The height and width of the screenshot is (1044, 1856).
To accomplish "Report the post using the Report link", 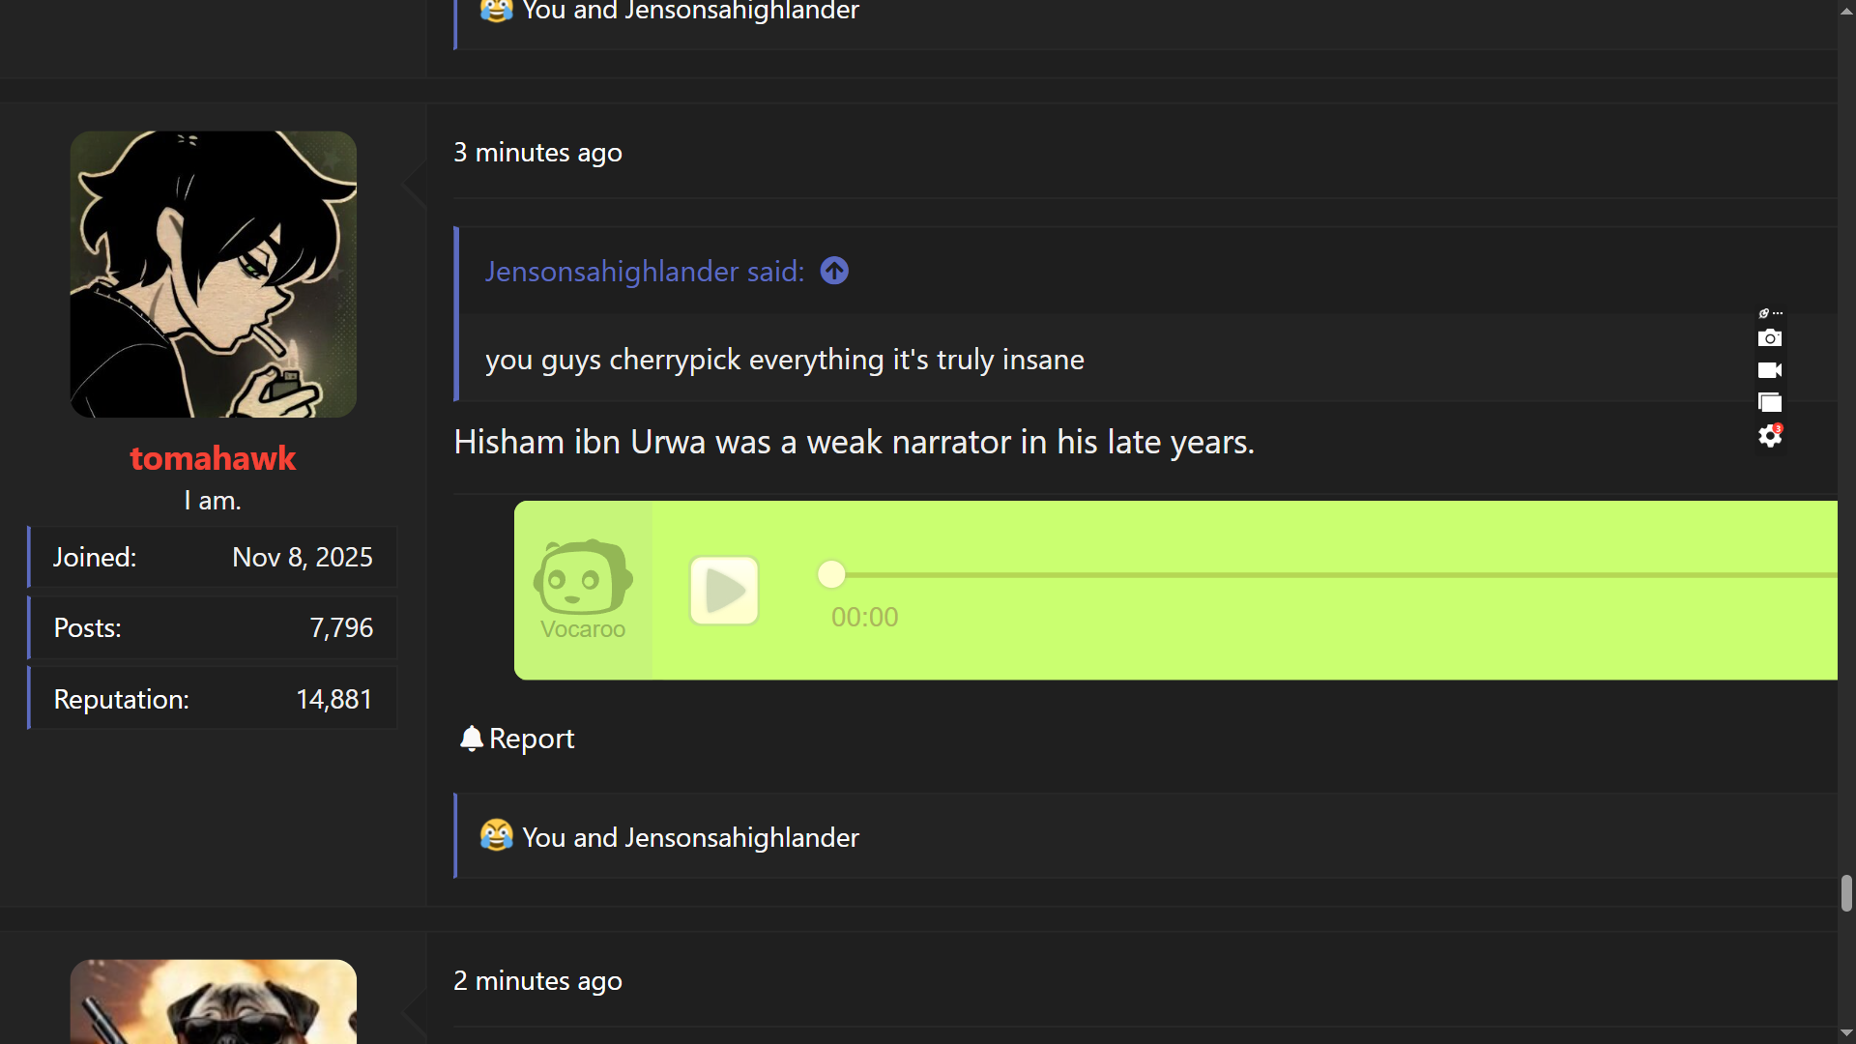I will 531,738.
